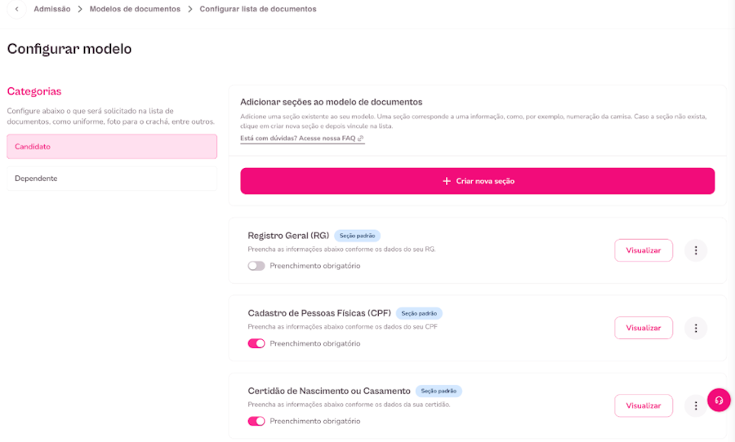Select the Dependente category

click(x=112, y=178)
